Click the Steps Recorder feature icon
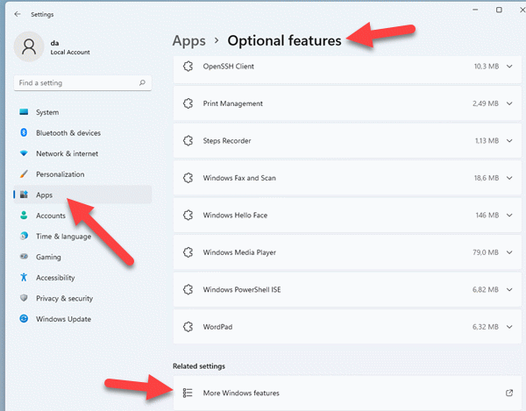The height and width of the screenshot is (411, 526). 188,141
